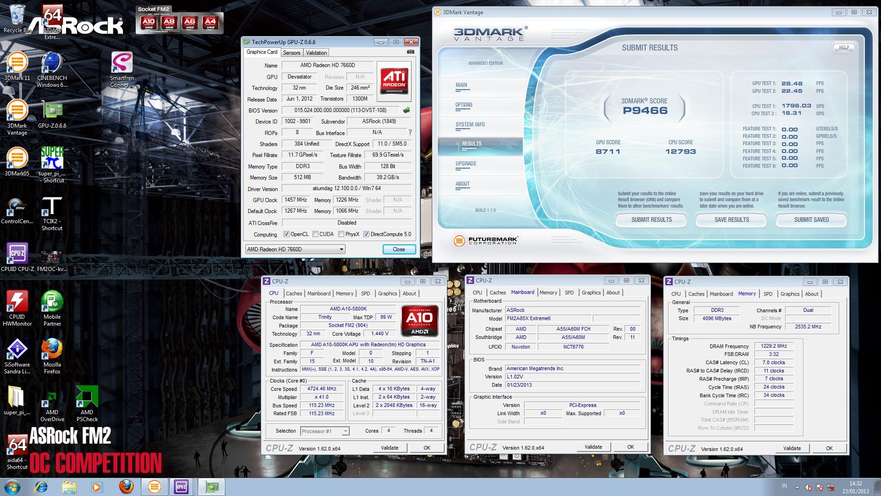Open Caches tab in first CPU-Z window

294,293
